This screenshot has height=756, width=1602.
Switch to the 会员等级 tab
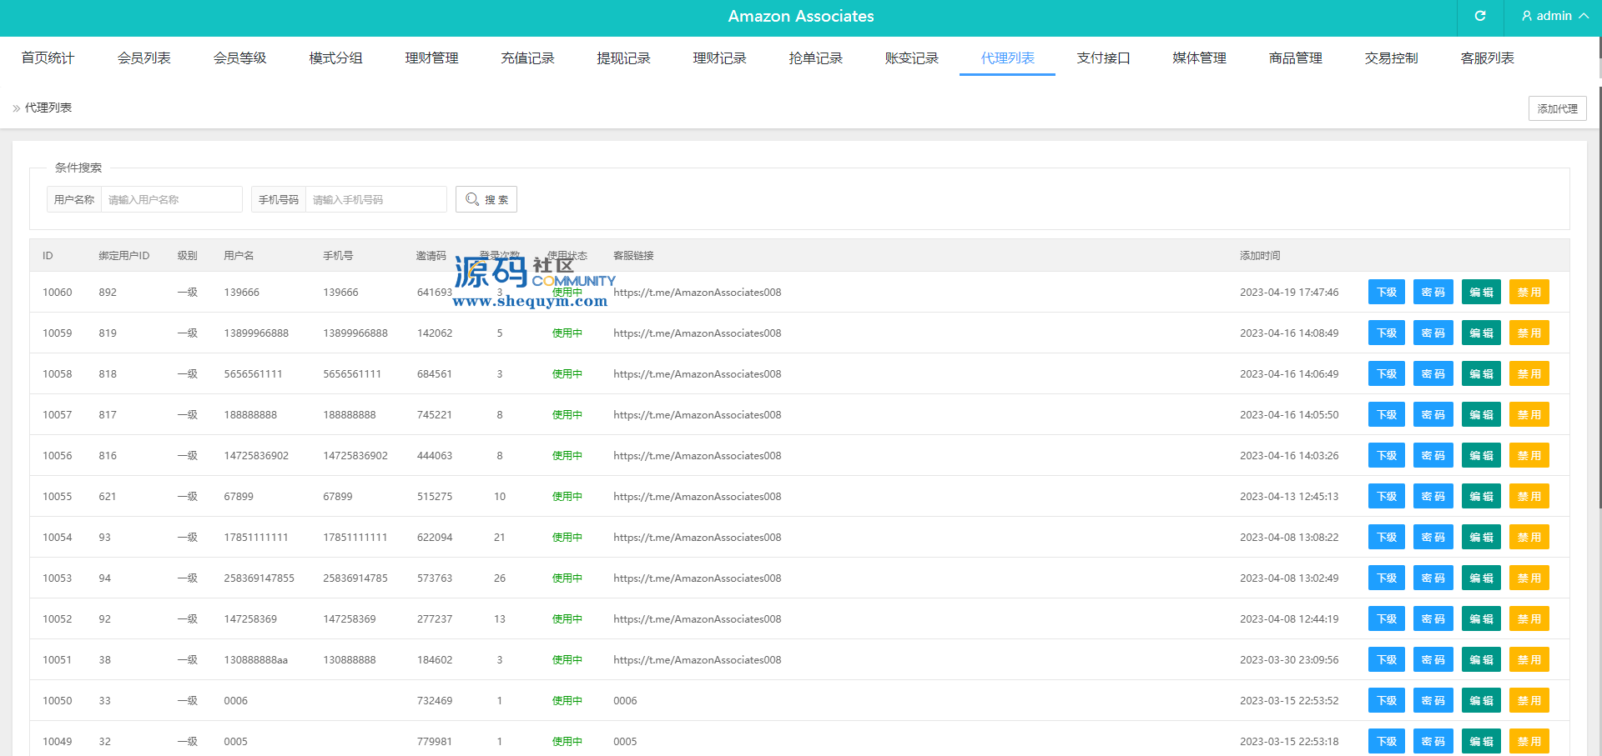pos(239,58)
